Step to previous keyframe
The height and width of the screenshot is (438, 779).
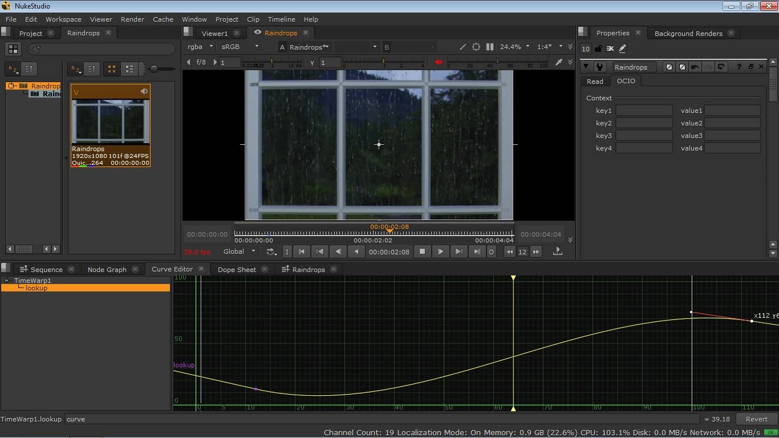(x=320, y=252)
